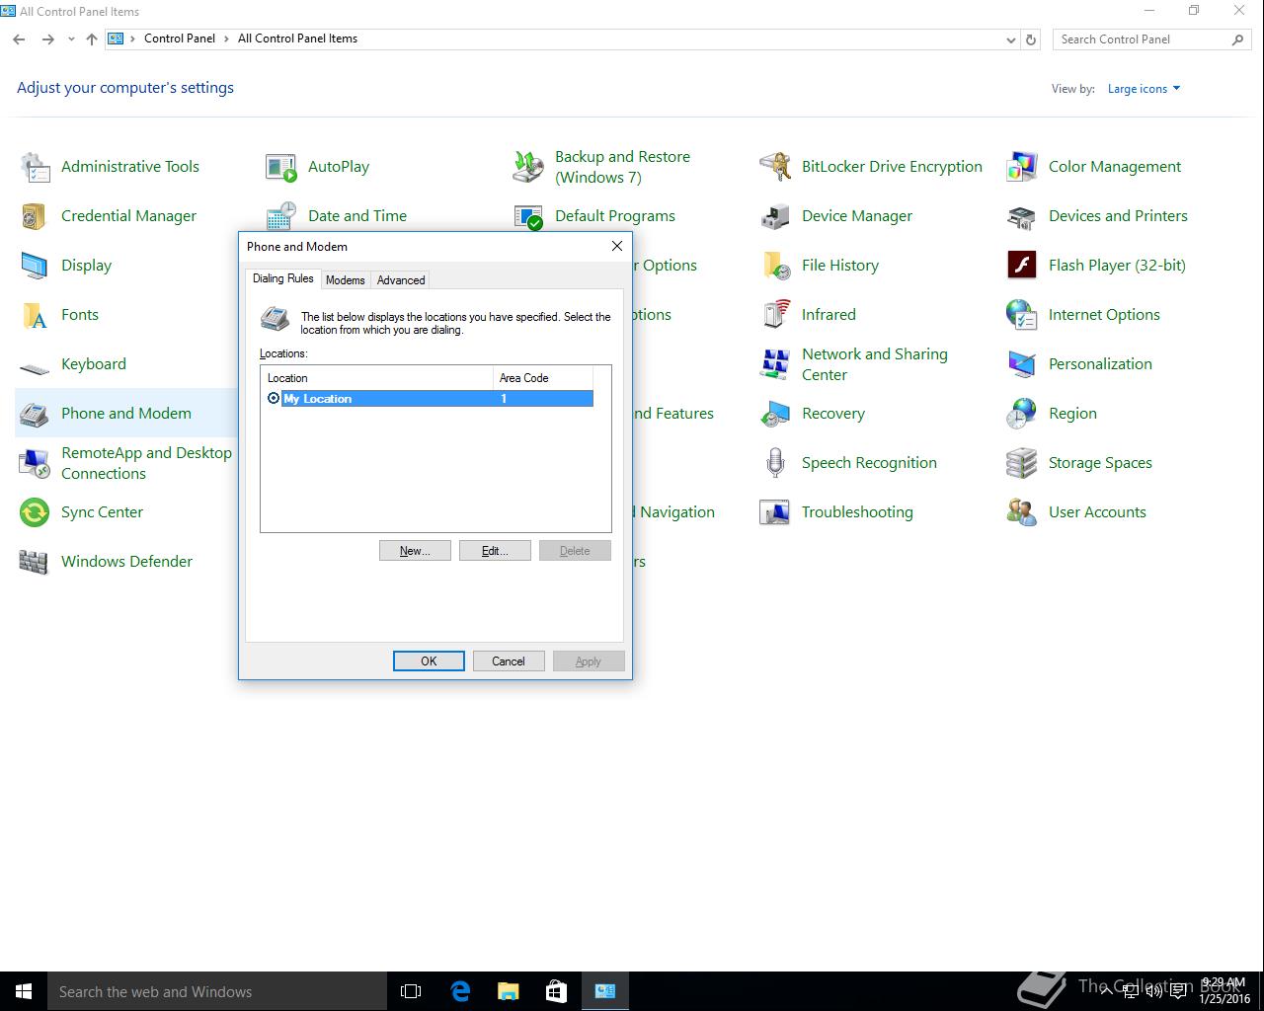Click the New... button
This screenshot has height=1011, width=1264.
pyautogui.click(x=415, y=551)
